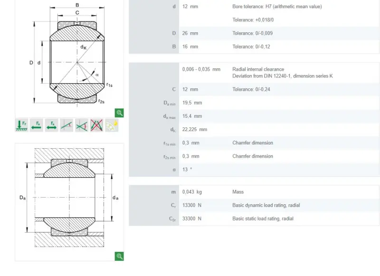Click the radial load Fr icon
The height and width of the screenshot is (276, 380).
click(21, 125)
